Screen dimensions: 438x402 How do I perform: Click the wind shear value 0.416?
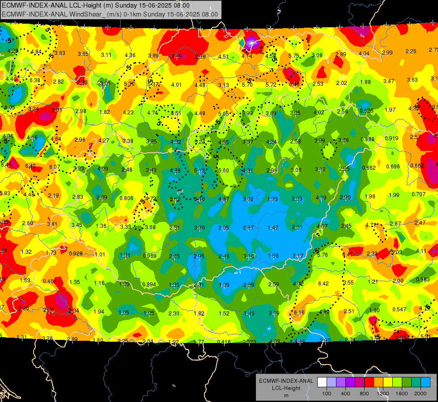click(224, 342)
